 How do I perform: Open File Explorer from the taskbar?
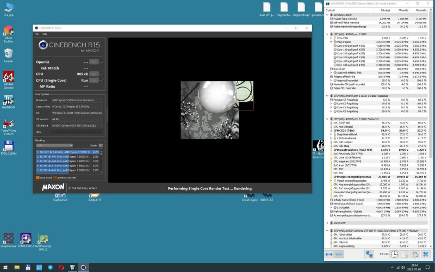(17, 267)
